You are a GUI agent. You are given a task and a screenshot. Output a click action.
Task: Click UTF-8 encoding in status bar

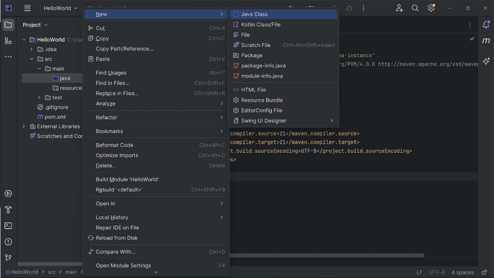point(437,272)
